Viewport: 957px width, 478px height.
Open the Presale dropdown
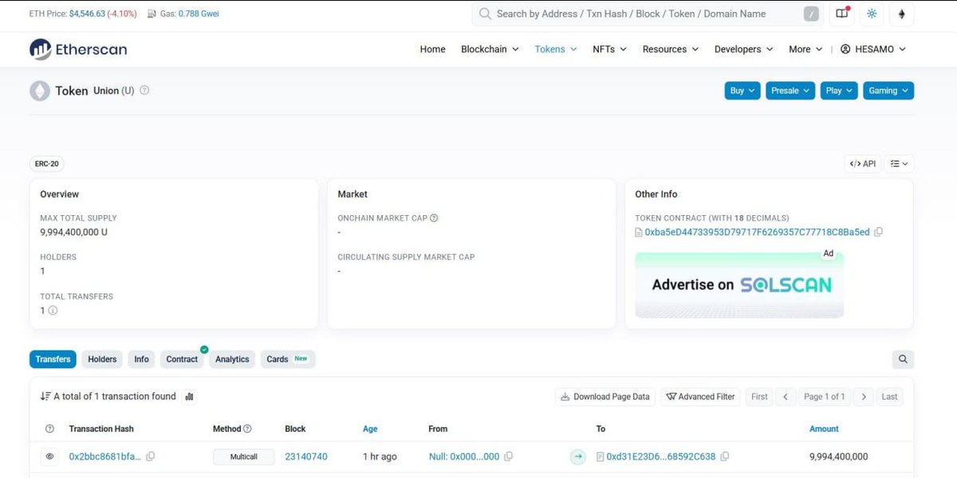(x=790, y=91)
